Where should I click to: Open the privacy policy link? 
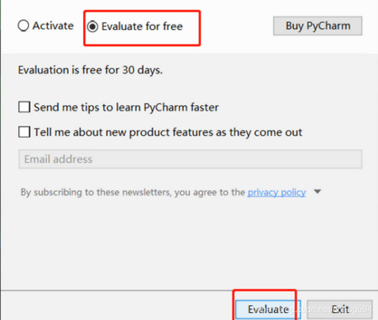pyautogui.click(x=276, y=192)
